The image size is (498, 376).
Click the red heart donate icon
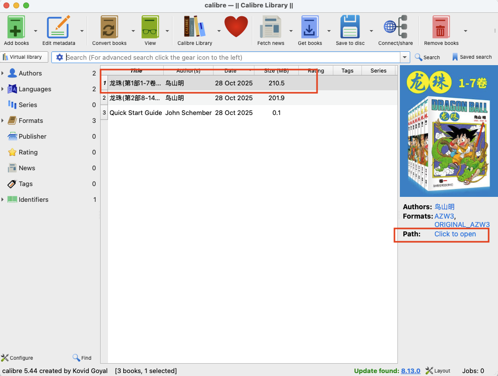(x=236, y=27)
